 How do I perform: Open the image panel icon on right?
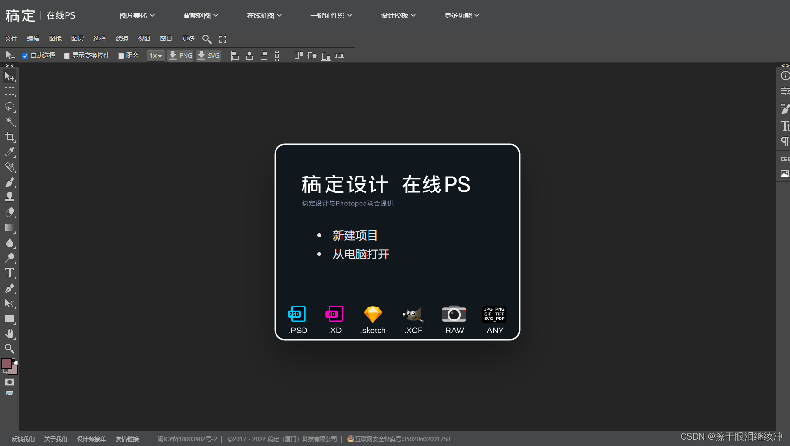coord(785,174)
